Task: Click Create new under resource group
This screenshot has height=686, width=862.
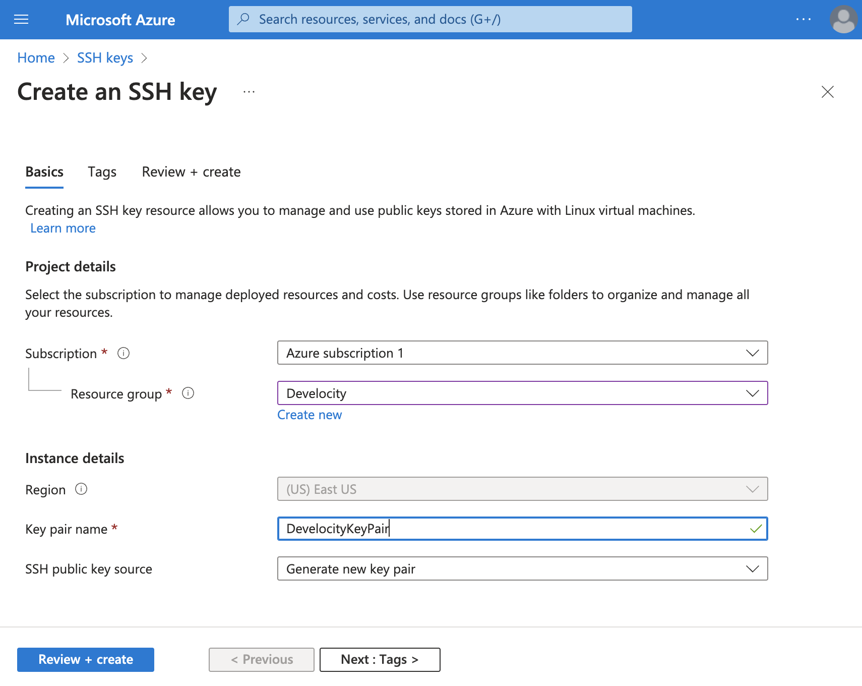Action: pos(309,414)
